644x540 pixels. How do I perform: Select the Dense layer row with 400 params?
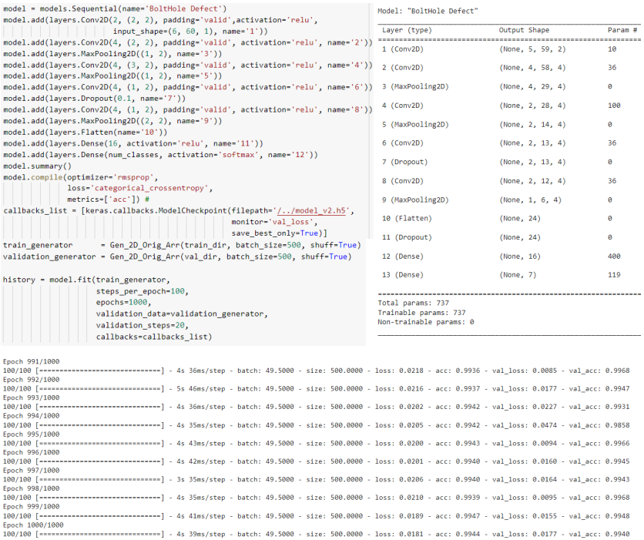462,256
